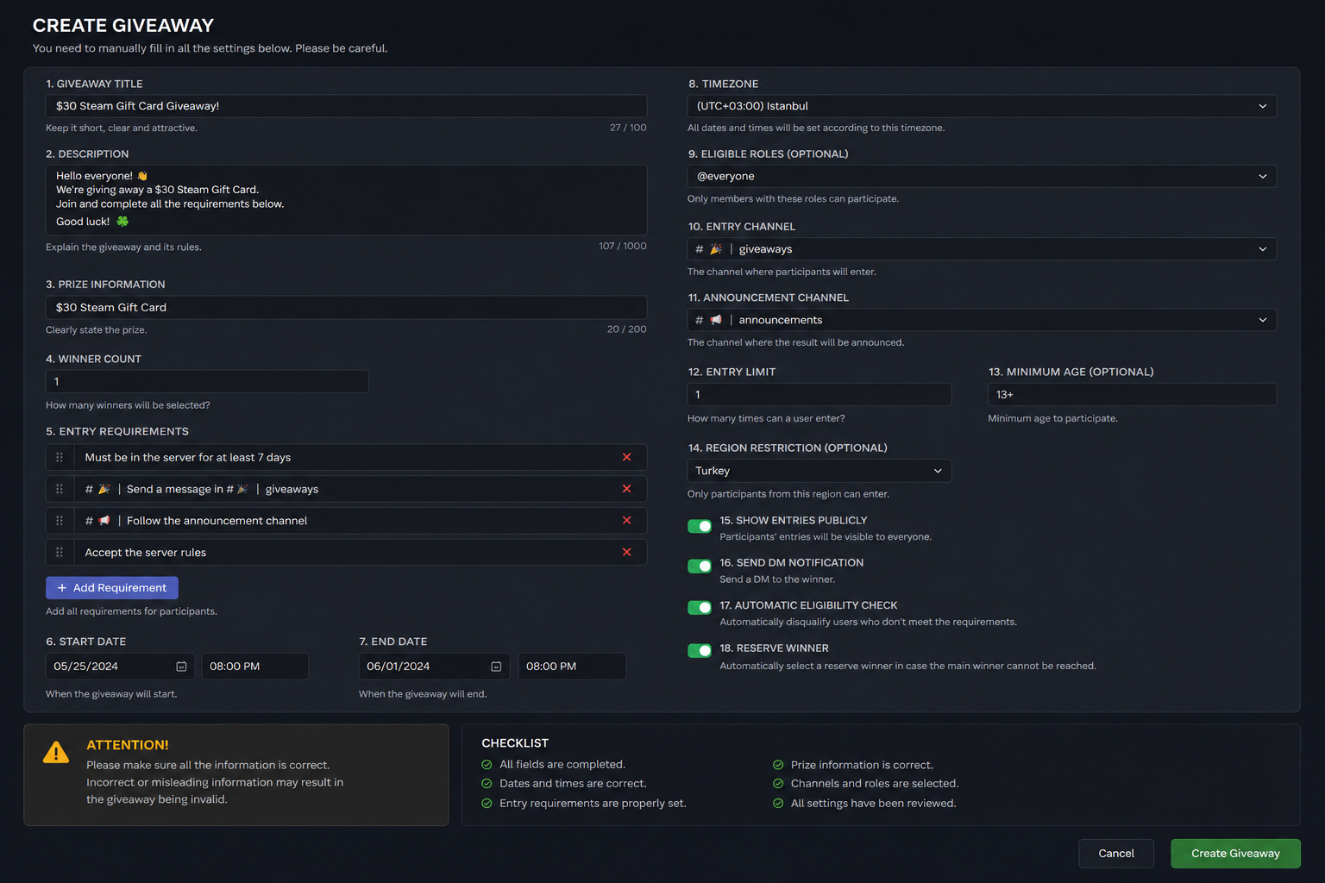Click checkmark next to 'Dates and times are correct'
Viewport: 1325px width, 883px height.
(487, 784)
